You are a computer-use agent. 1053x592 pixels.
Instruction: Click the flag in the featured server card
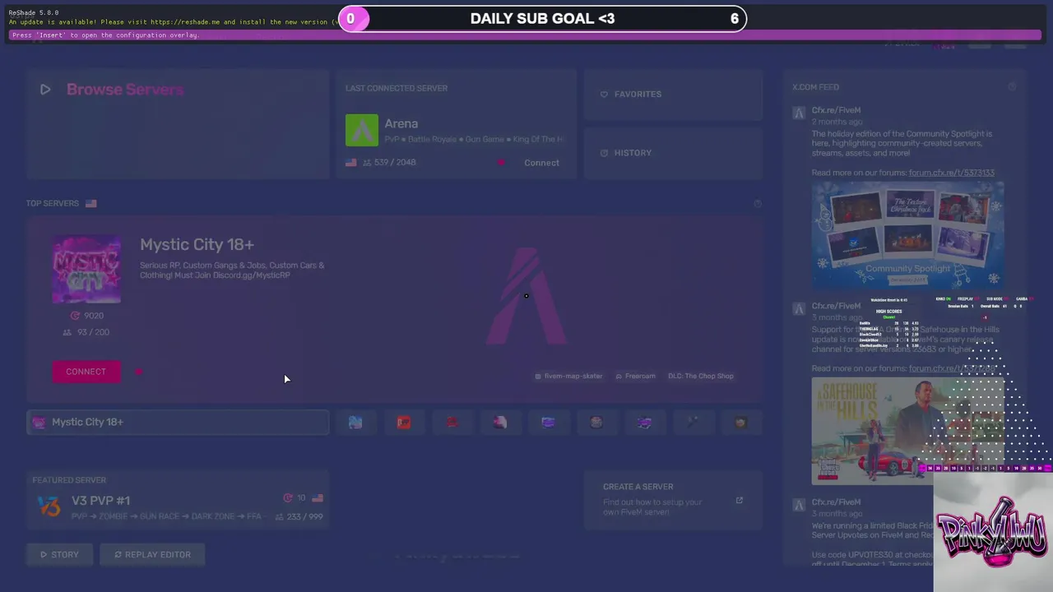pos(318,498)
